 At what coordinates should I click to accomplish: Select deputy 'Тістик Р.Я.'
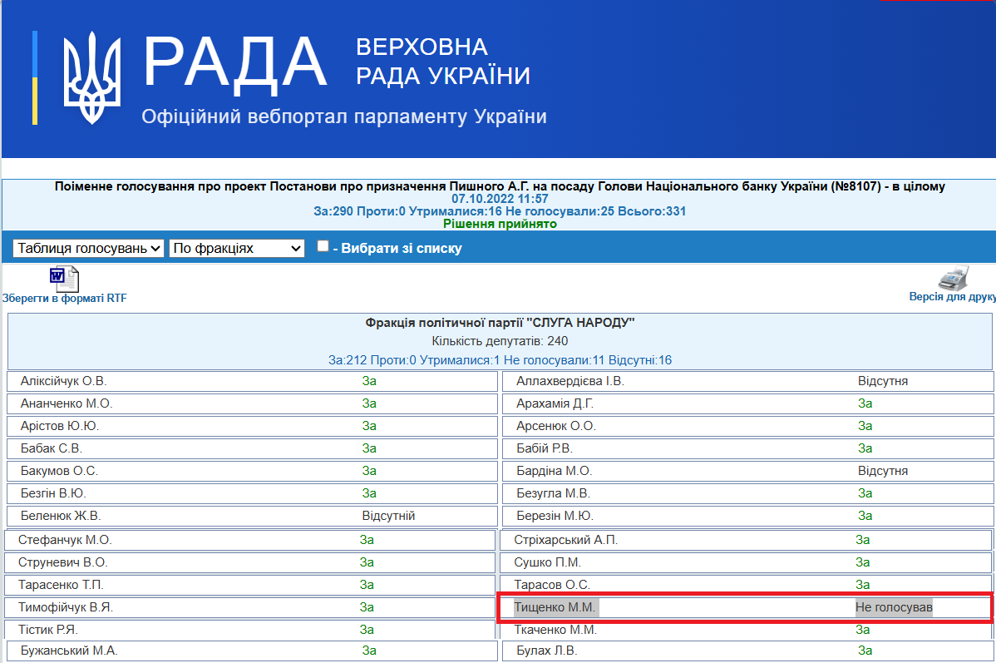(x=47, y=630)
